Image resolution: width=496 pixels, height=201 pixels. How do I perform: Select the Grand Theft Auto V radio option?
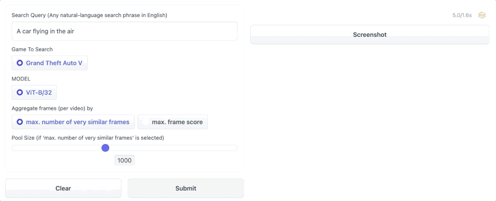tap(49, 63)
